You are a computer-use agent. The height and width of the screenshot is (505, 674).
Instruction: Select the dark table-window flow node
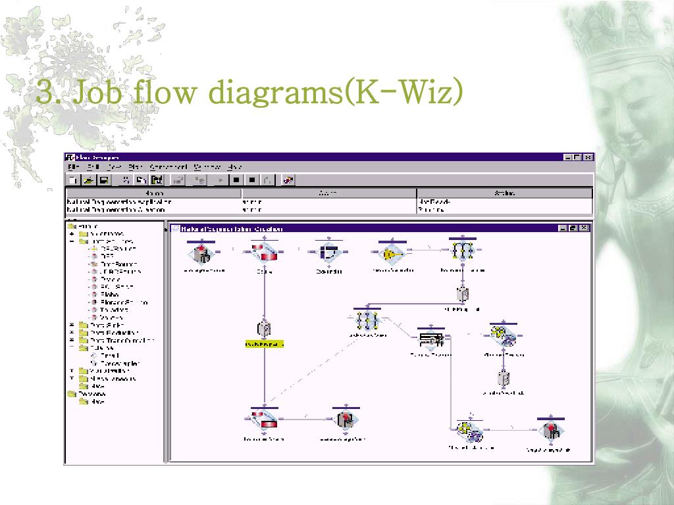(x=329, y=252)
